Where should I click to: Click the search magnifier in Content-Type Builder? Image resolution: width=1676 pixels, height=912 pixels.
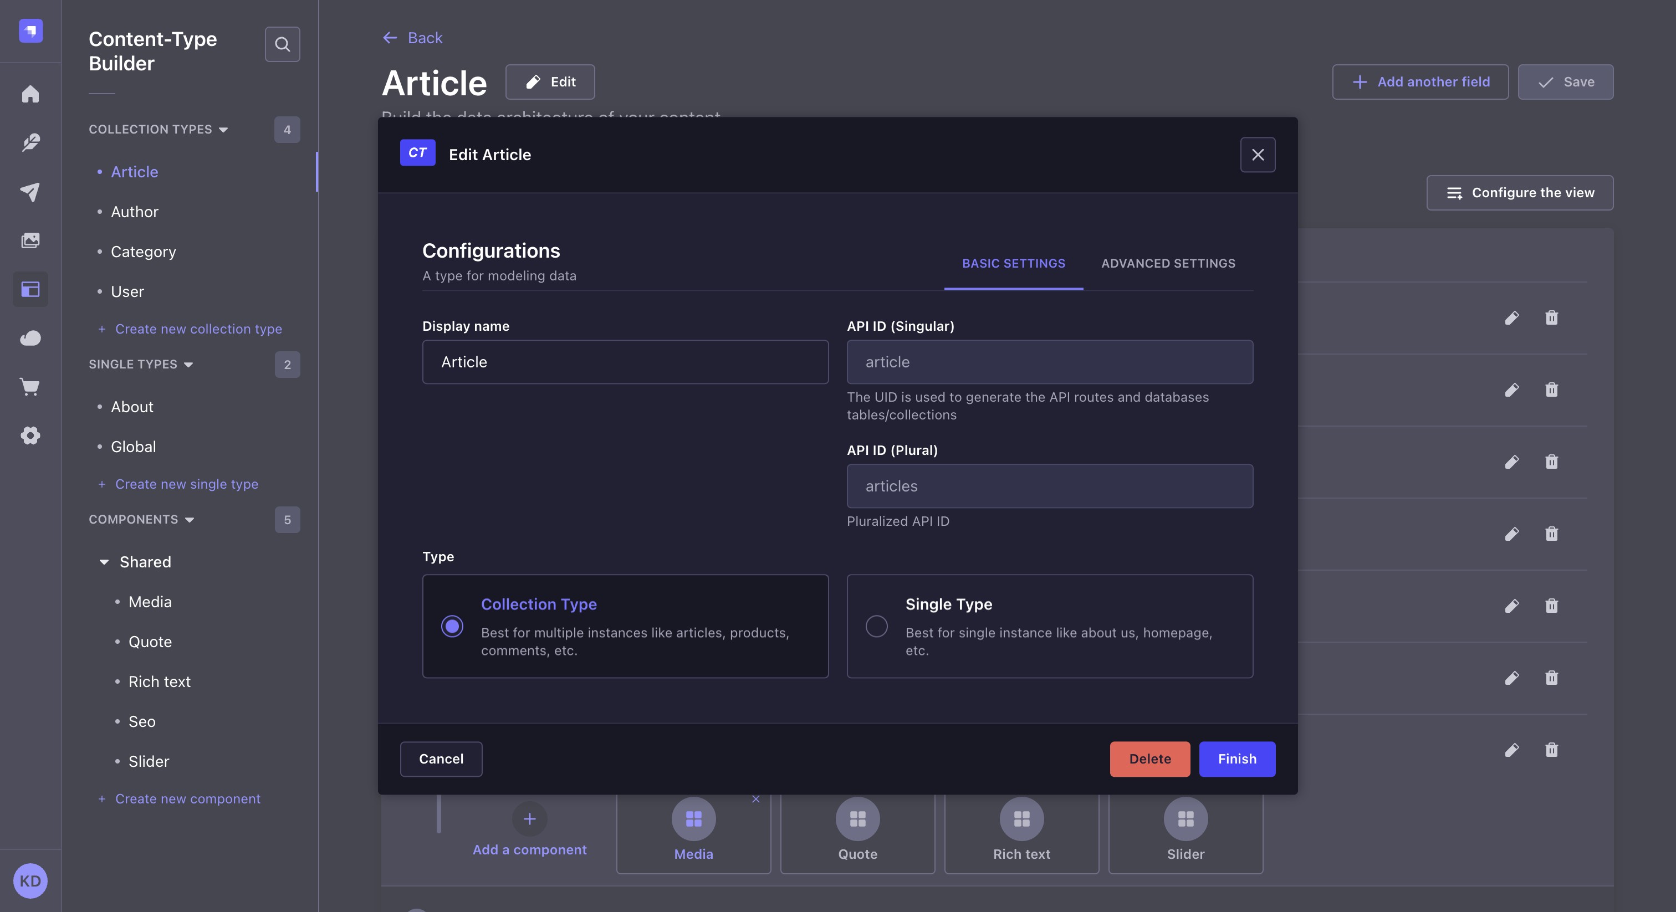(x=282, y=44)
